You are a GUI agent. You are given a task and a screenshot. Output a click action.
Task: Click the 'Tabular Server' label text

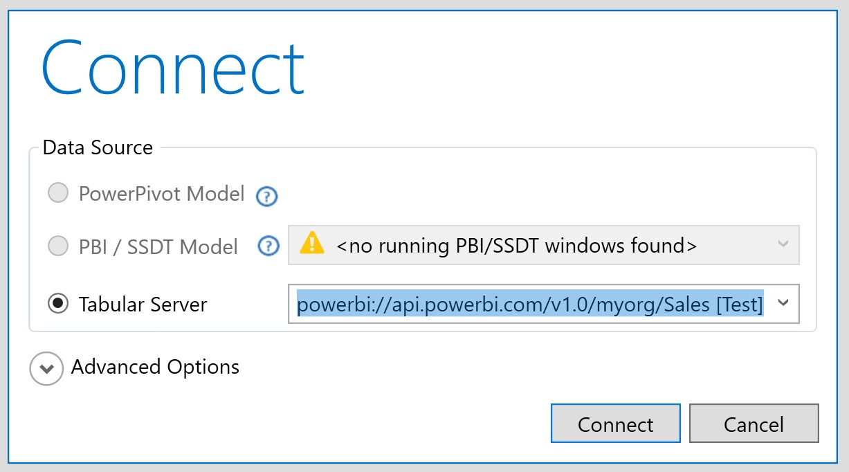click(x=143, y=305)
